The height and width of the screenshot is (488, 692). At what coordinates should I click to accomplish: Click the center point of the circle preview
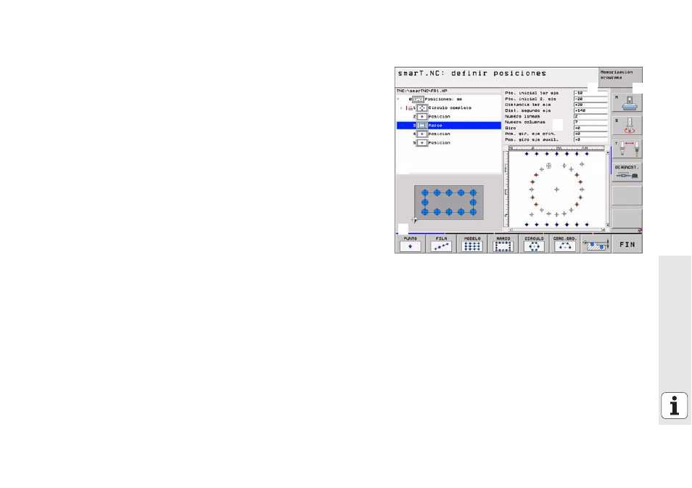[x=556, y=190]
